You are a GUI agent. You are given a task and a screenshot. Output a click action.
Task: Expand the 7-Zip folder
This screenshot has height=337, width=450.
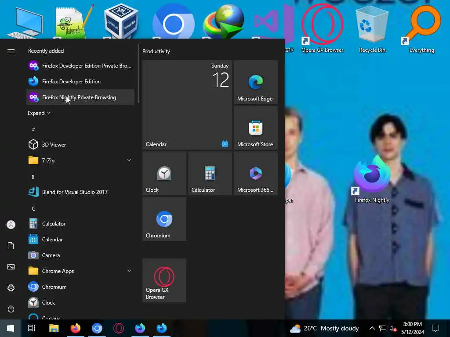click(80, 161)
